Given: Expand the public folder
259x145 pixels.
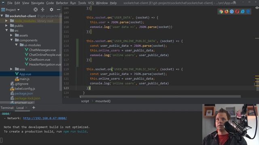Looking at the screenshot, I should (x=6, y=26).
